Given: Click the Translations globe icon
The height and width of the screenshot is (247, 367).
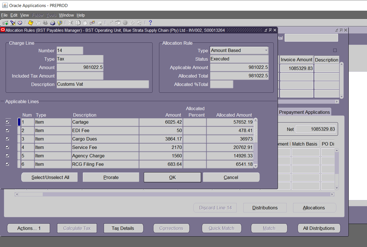Looking at the screenshot, I should (125, 23).
